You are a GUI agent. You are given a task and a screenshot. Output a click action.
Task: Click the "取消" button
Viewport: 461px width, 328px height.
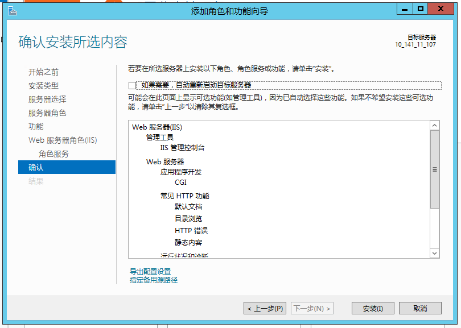419,308
